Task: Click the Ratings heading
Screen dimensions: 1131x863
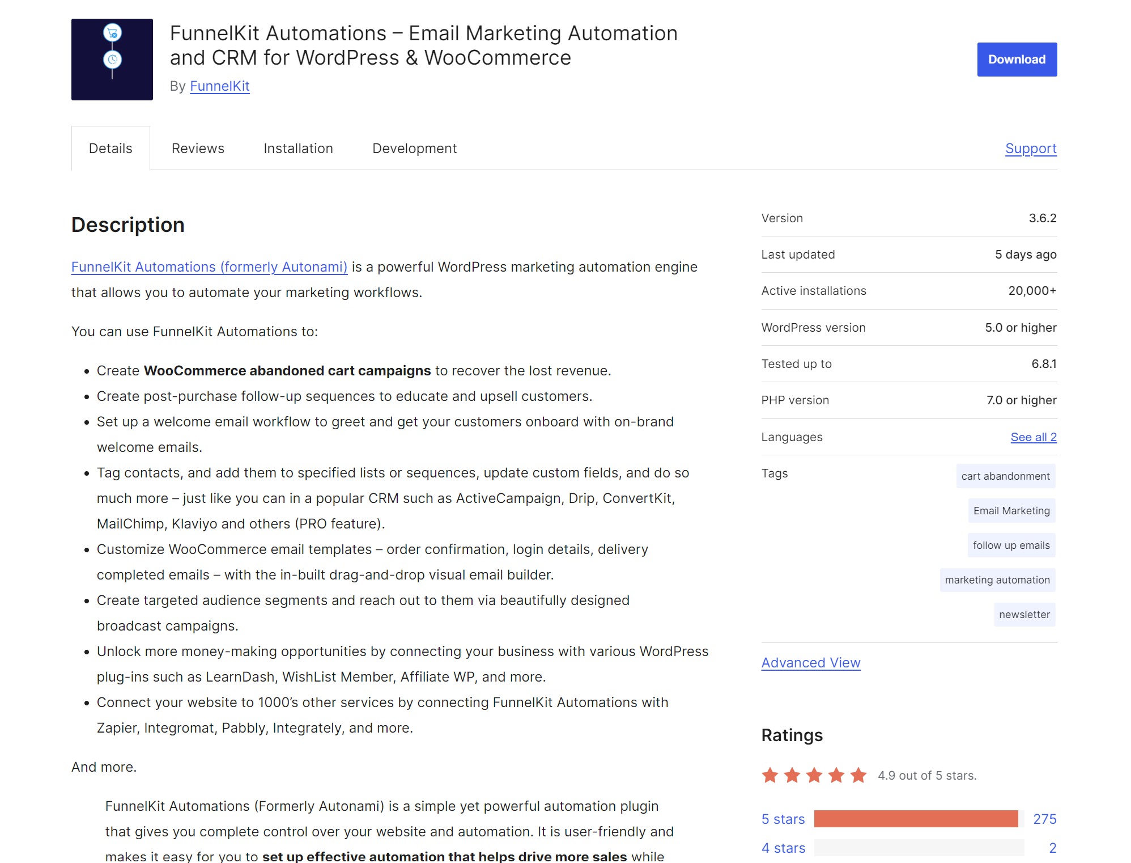Action: click(792, 735)
